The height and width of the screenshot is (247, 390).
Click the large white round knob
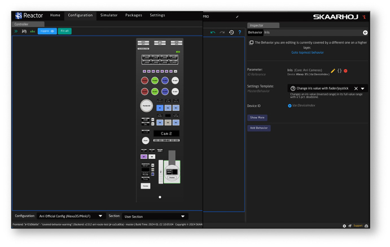(147, 106)
